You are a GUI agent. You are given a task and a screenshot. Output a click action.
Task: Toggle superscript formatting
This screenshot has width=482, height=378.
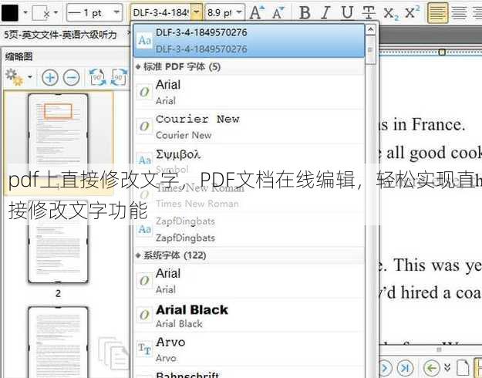tap(412, 12)
